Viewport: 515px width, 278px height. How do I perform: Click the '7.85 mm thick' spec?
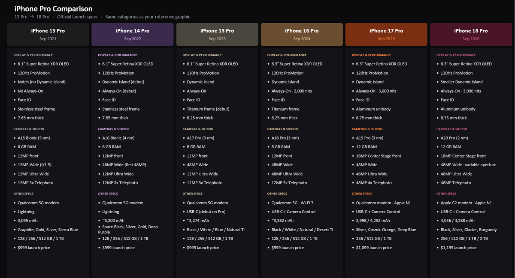coord(115,118)
